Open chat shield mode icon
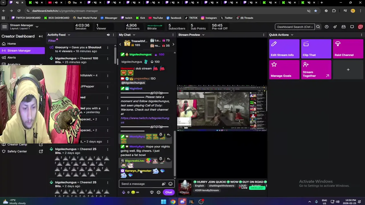This screenshot has width=365, height=205. click(152, 192)
